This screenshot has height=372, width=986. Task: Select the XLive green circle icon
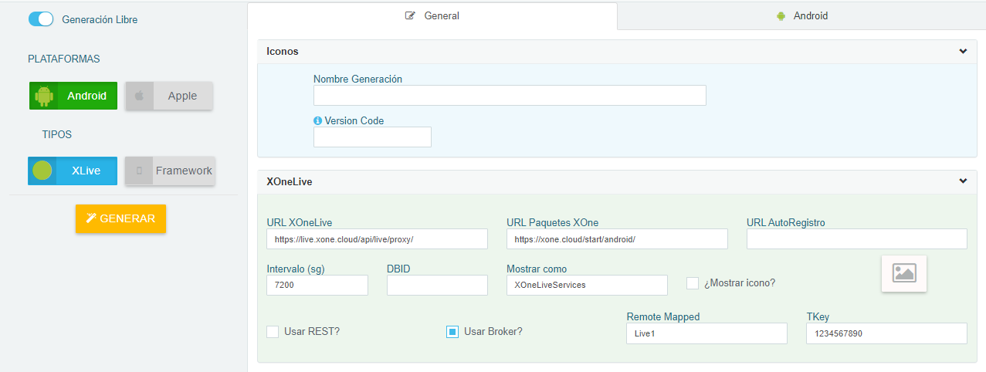pos(42,171)
